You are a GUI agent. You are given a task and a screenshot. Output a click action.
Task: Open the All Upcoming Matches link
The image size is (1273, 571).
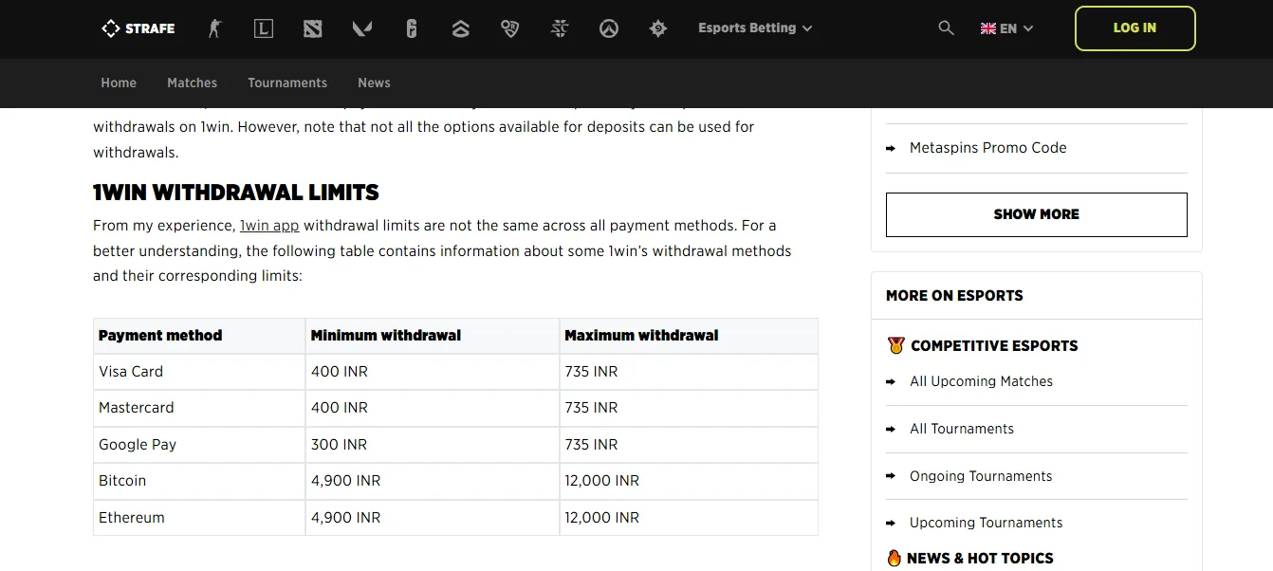[981, 381]
